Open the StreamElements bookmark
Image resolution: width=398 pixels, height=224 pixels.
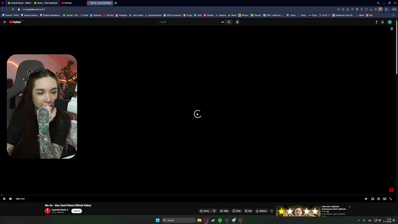[153, 15]
